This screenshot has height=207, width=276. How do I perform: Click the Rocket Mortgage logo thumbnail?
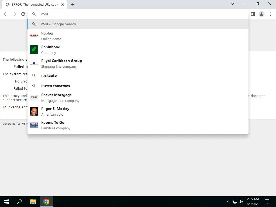pyautogui.click(x=34, y=97)
